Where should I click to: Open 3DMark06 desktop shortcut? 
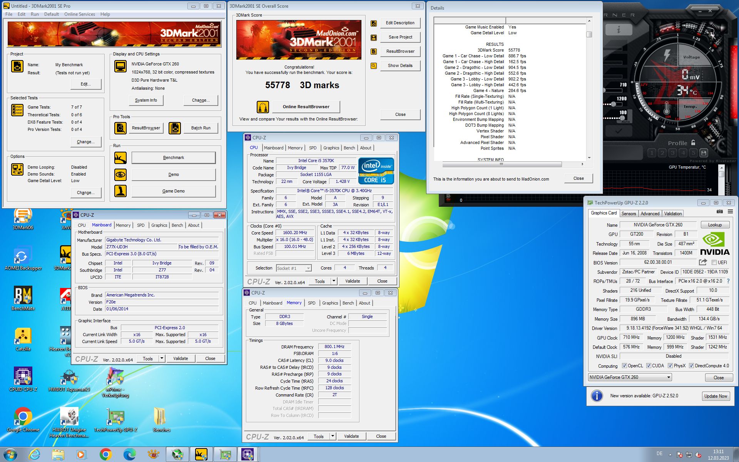click(x=23, y=219)
